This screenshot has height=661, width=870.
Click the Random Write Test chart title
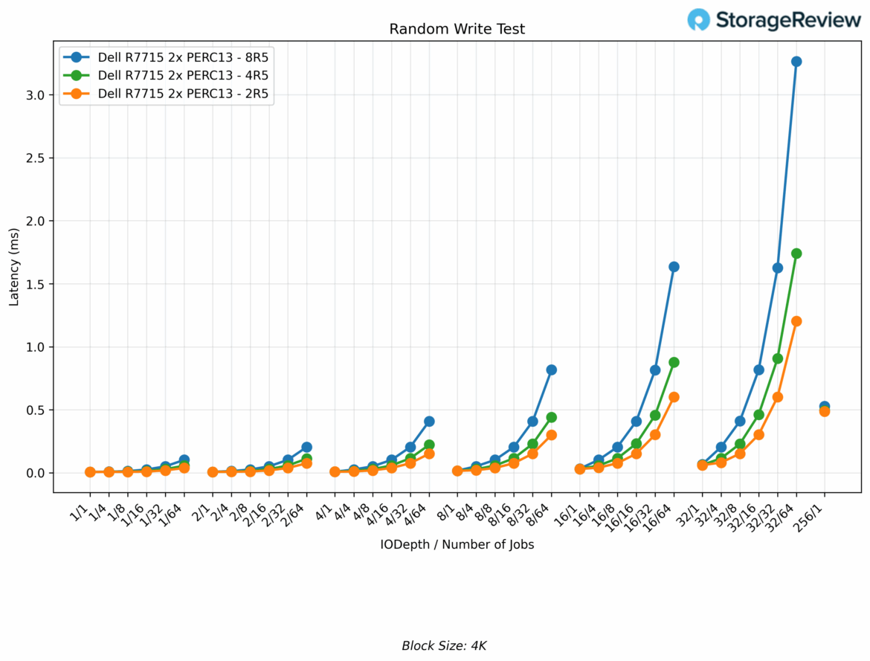[457, 29]
